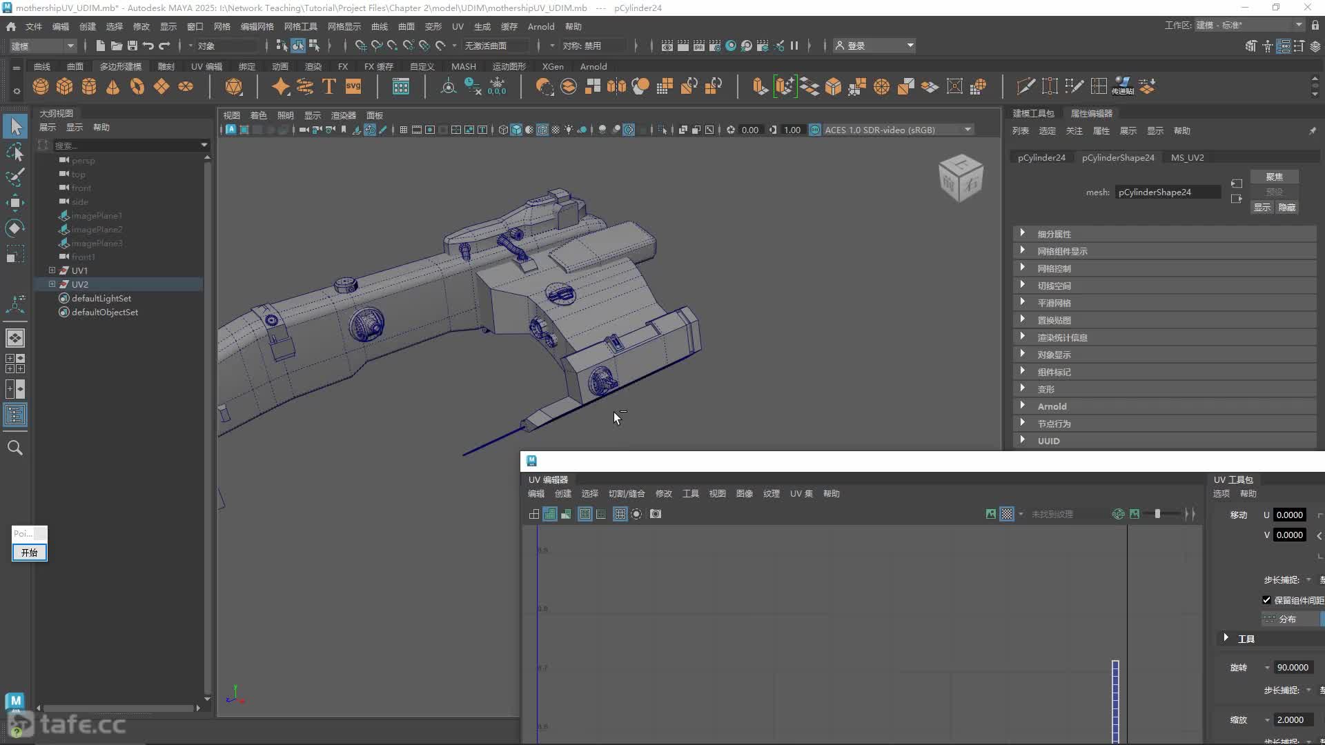
Task: Open the 面板 menu in the viewport panel
Action: tap(375, 115)
